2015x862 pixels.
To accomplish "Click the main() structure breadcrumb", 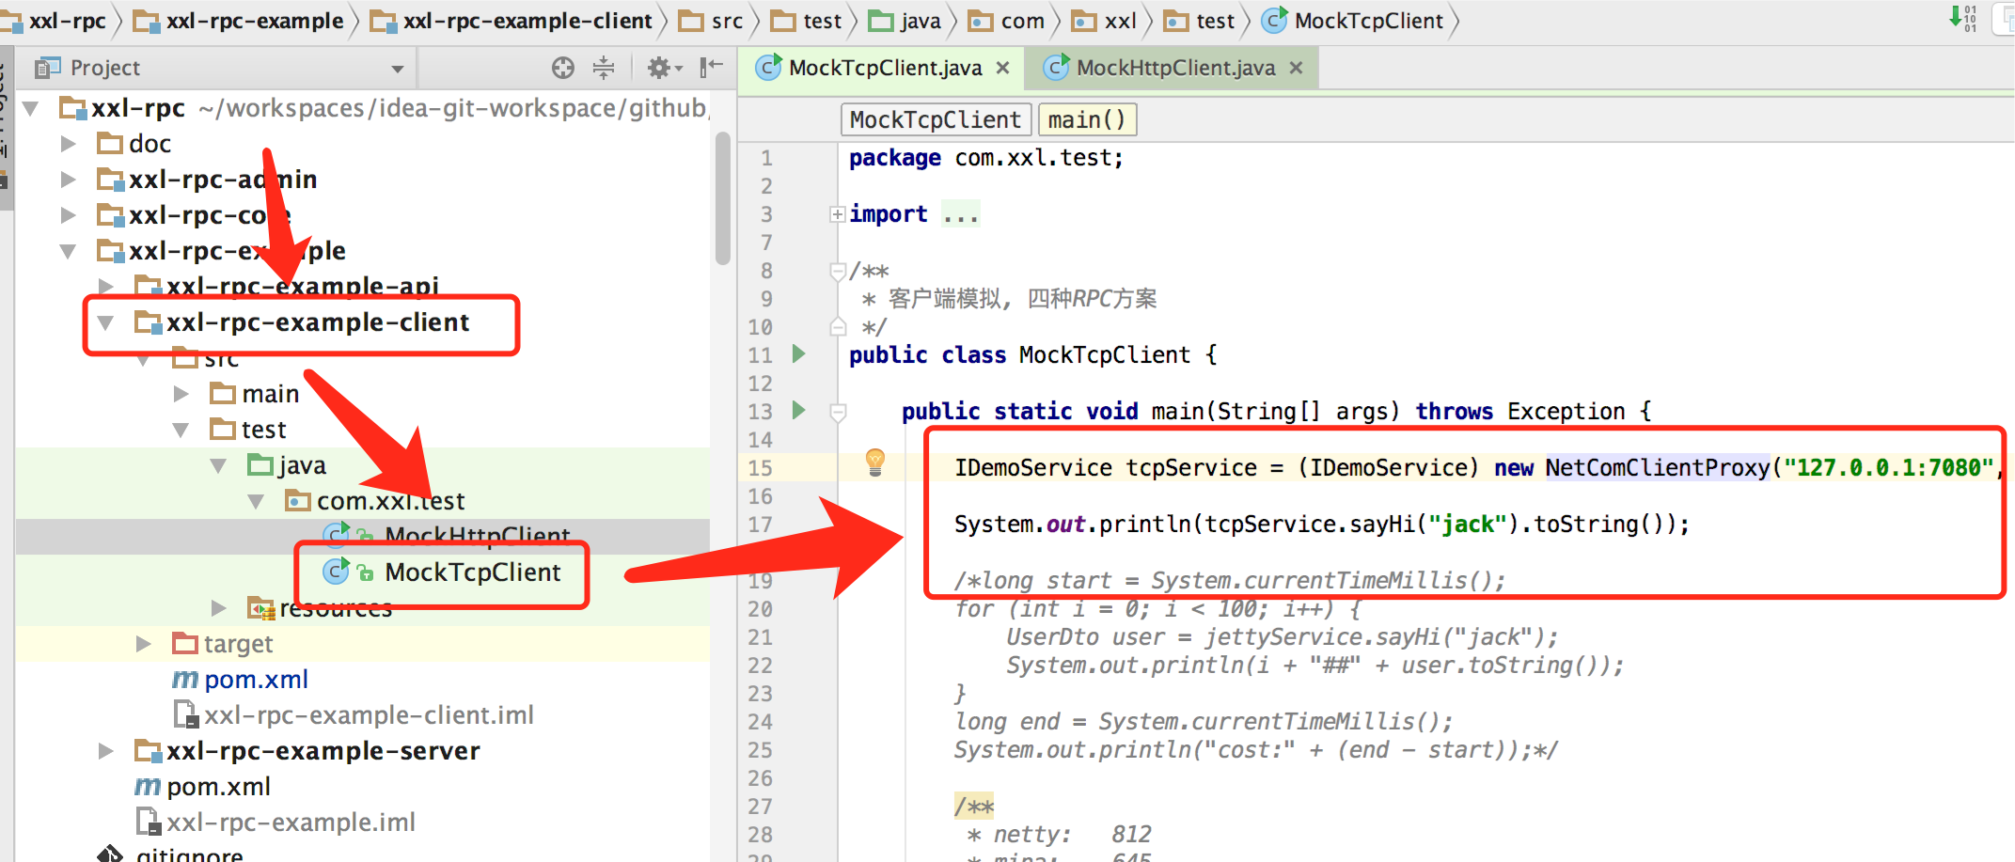I will pyautogui.click(x=1087, y=120).
